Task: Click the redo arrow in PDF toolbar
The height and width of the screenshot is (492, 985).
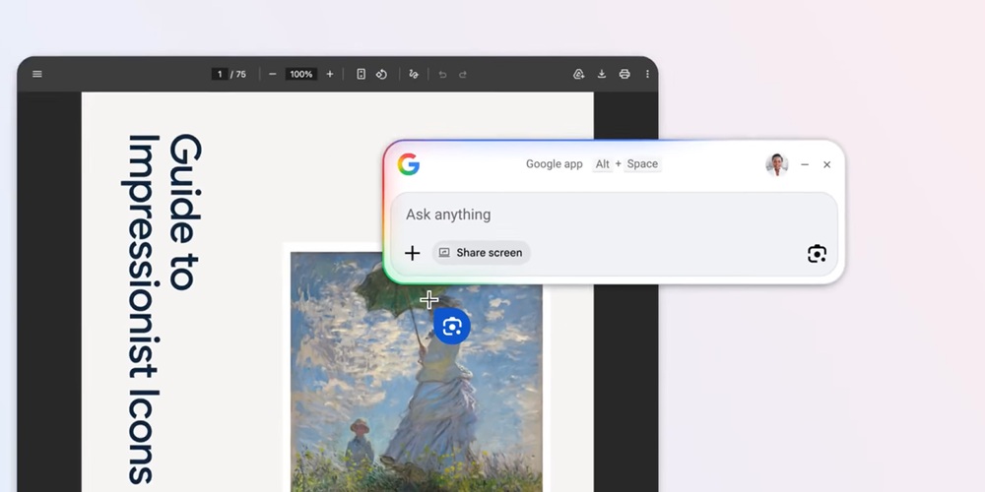Action: pyautogui.click(x=463, y=74)
